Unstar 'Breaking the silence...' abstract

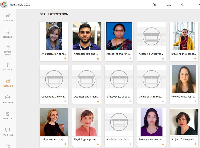(x=195, y=59)
